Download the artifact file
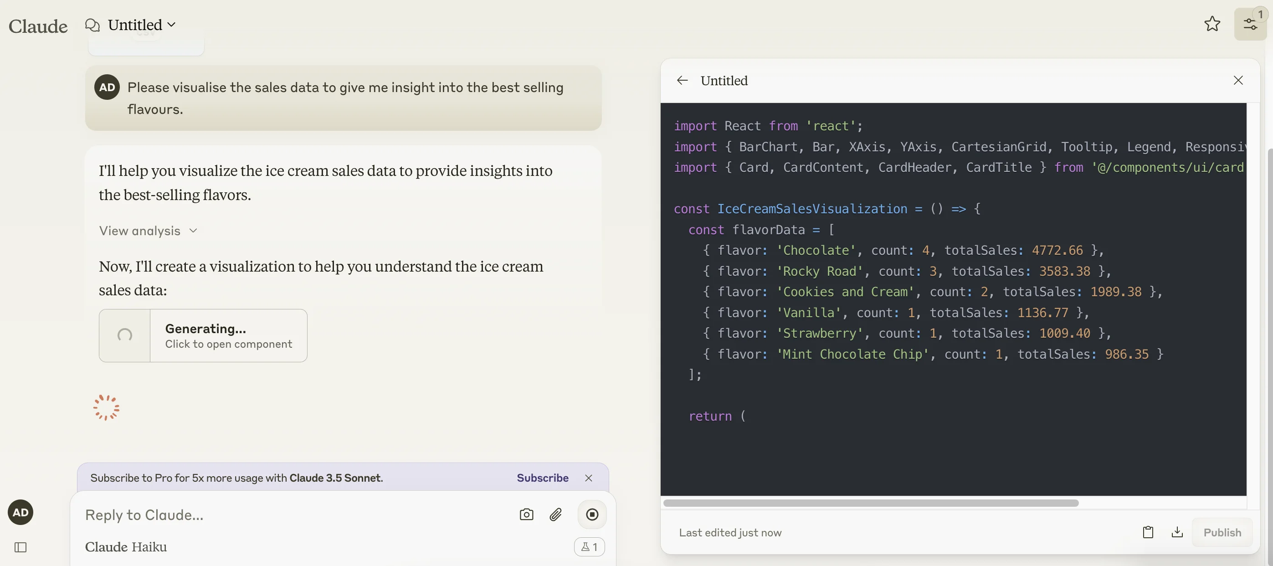The image size is (1273, 566). click(x=1177, y=532)
